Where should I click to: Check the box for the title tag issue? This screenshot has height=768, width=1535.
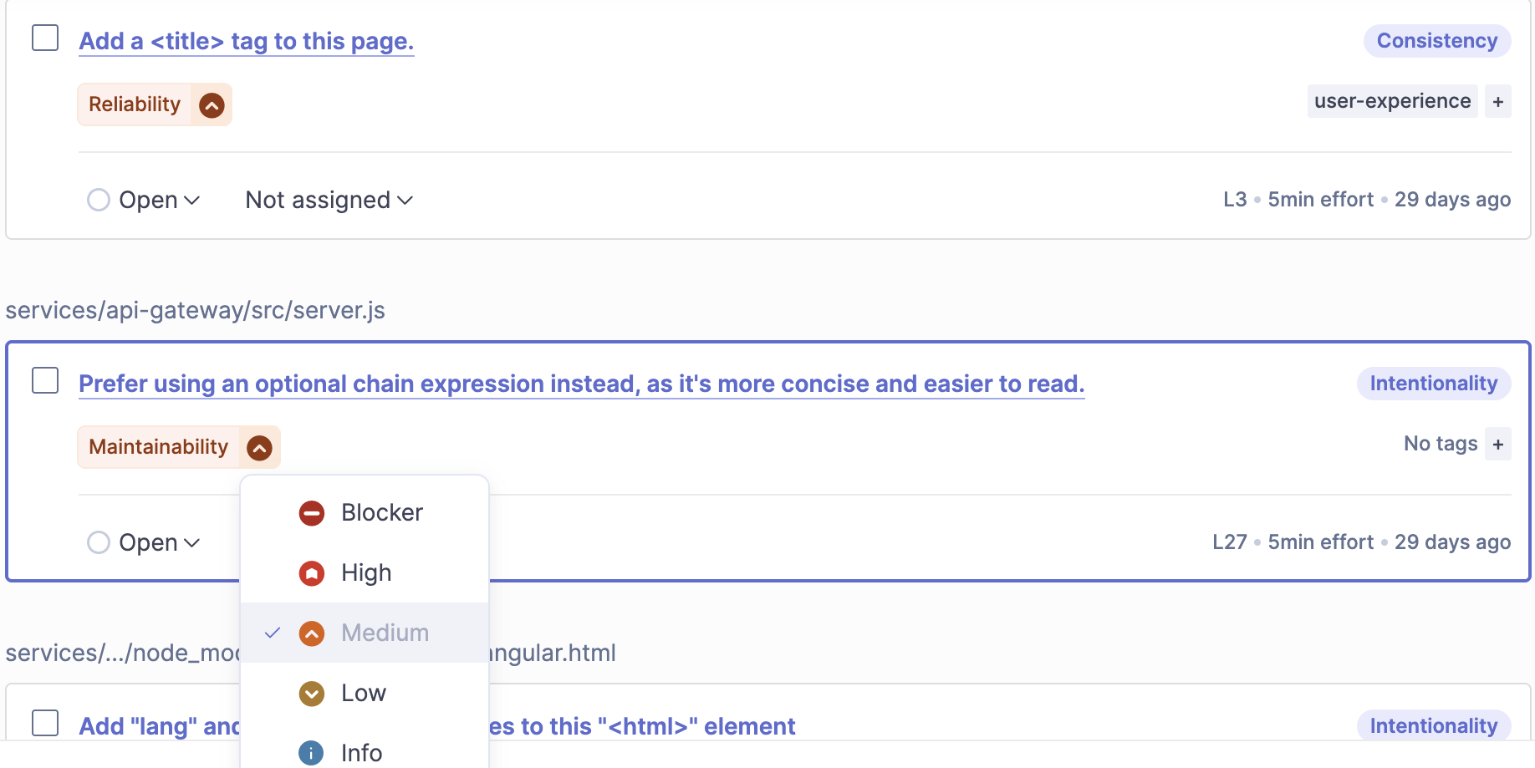point(45,38)
